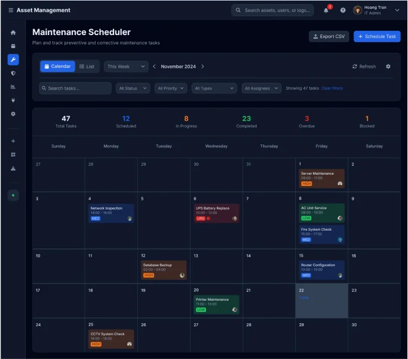Open the AC Unit Service task card
Image resolution: width=408 pixels, height=359 pixels.
(x=322, y=213)
